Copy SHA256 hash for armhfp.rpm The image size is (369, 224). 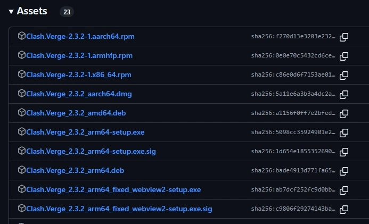click(x=344, y=56)
